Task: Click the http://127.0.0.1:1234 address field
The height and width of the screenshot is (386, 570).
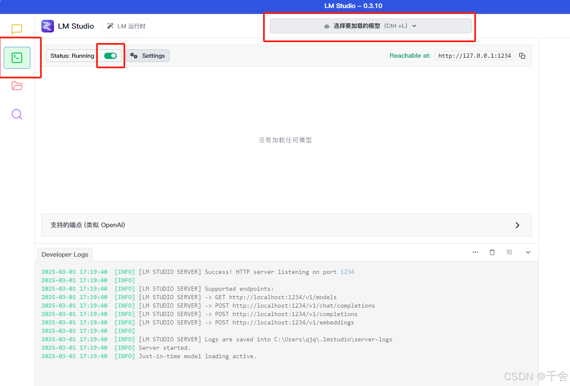Action: pyautogui.click(x=475, y=56)
